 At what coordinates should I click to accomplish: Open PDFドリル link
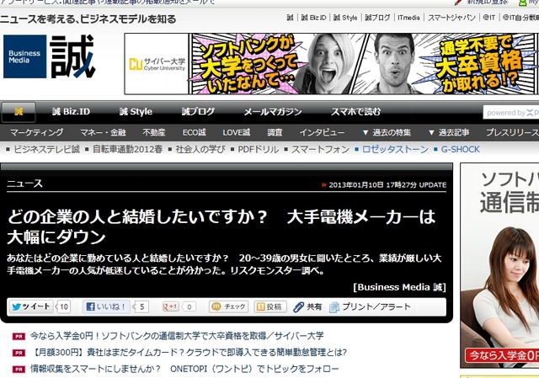[259, 150]
